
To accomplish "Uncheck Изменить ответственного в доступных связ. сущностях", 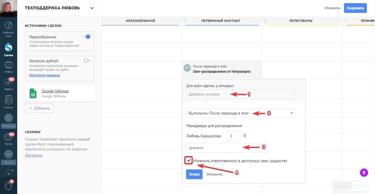I will point(189,161).
